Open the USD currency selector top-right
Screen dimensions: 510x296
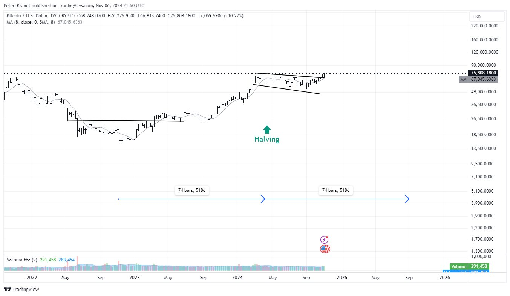click(487, 17)
